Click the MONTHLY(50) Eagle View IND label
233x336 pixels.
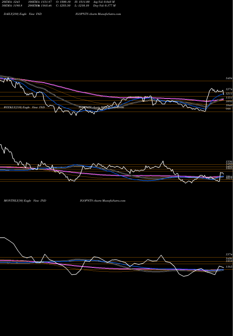25,201
